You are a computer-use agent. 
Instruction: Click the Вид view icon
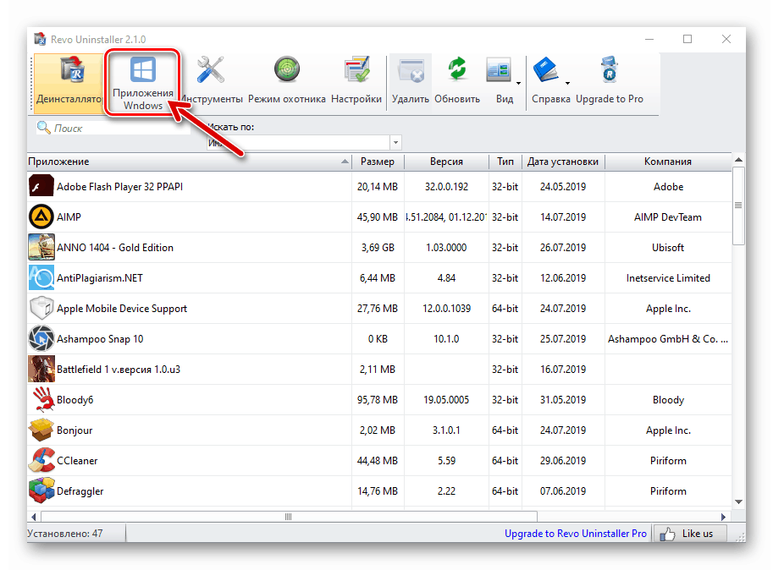pyautogui.click(x=499, y=69)
